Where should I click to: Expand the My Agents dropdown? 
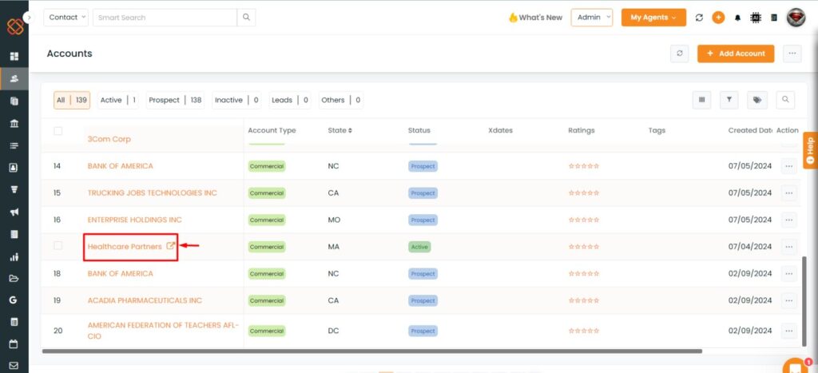pyautogui.click(x=653, y=18)
